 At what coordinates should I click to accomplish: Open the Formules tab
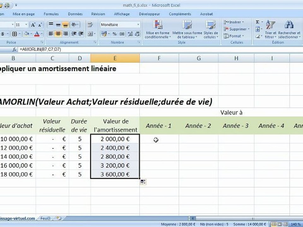[51, 14]
